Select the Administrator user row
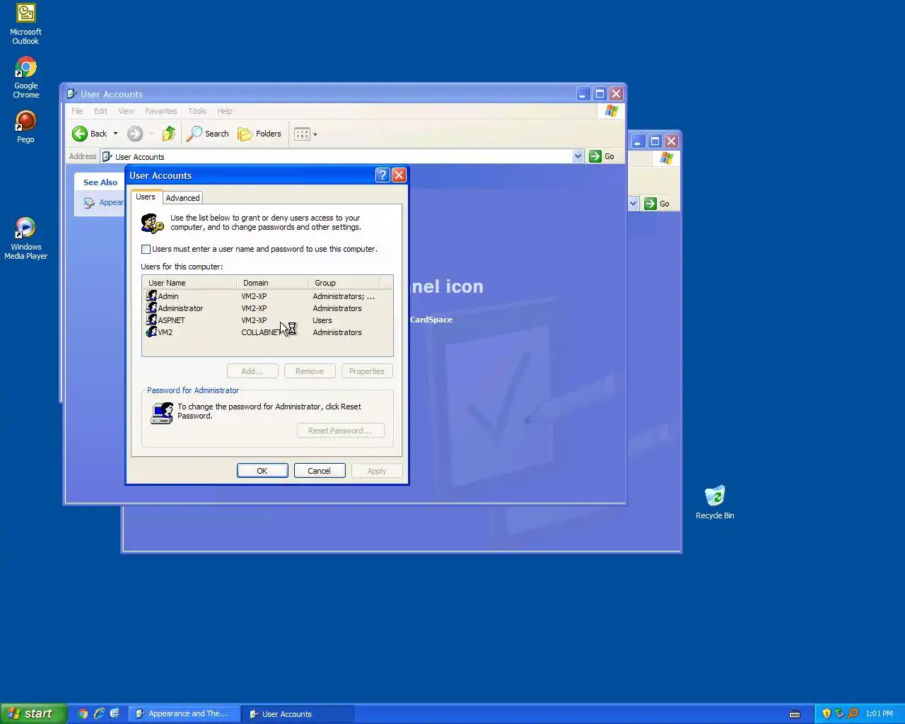 point(267,308)
